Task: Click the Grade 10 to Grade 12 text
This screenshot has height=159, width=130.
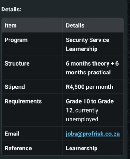Action: coord(90,106)
